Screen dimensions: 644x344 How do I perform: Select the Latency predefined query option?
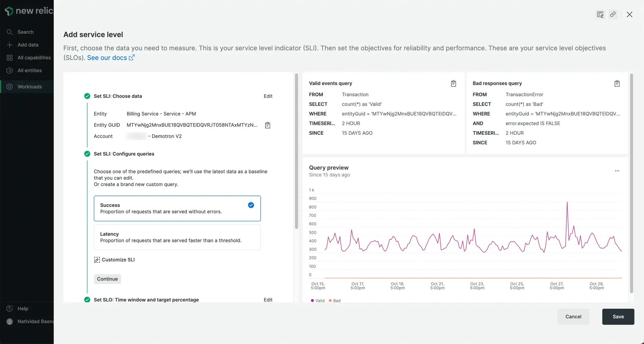pos(177,237)
